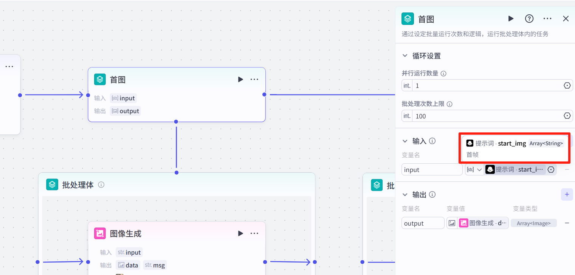Click the msg output tag on 图像生成
Viewport: 575px width, 275px height.
[155, 265]
